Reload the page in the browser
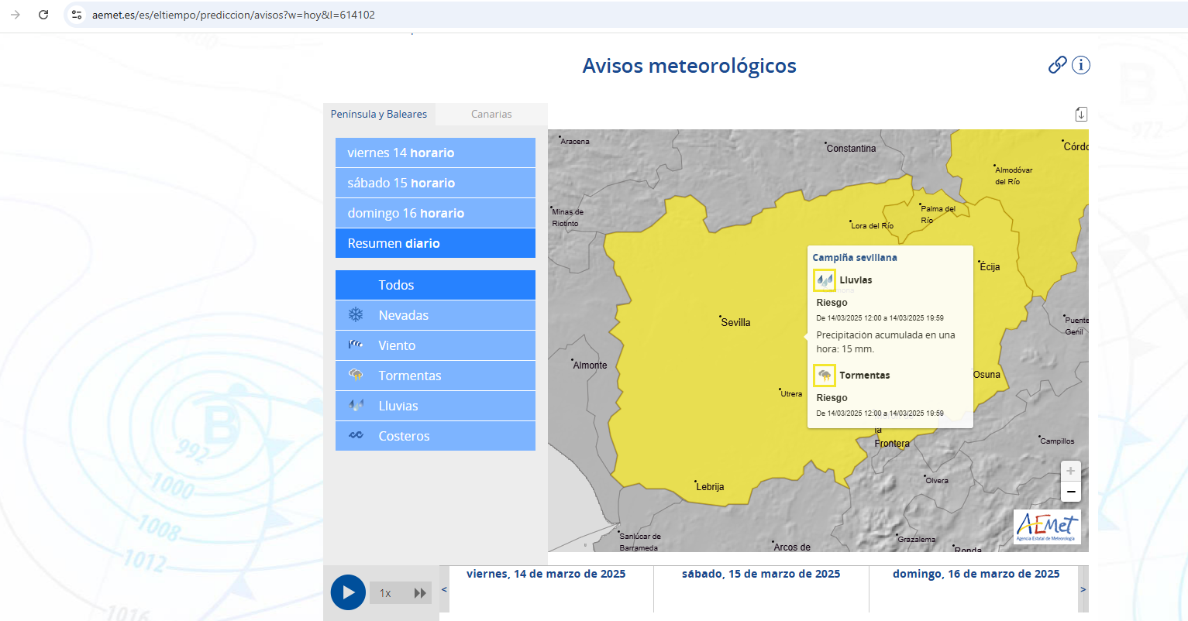The image size is (1188, 621). click(43, 15)
